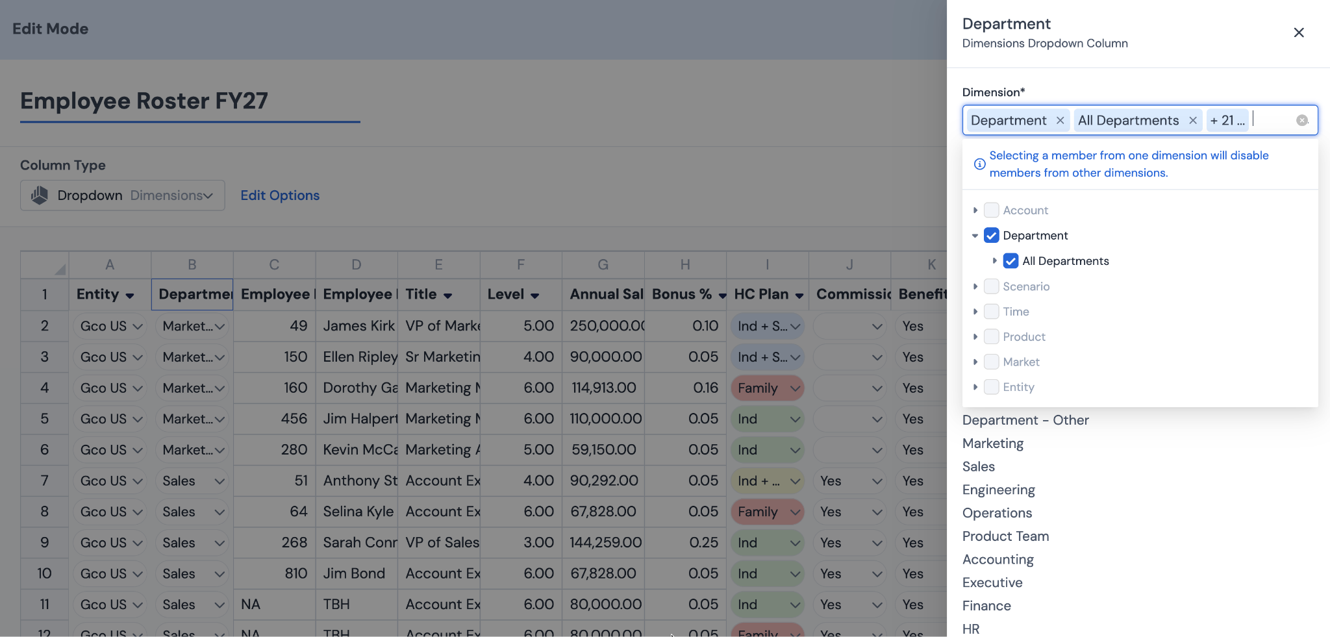Click the Department - Other list entry
1330x637 pixels.
pos(1025,420)
